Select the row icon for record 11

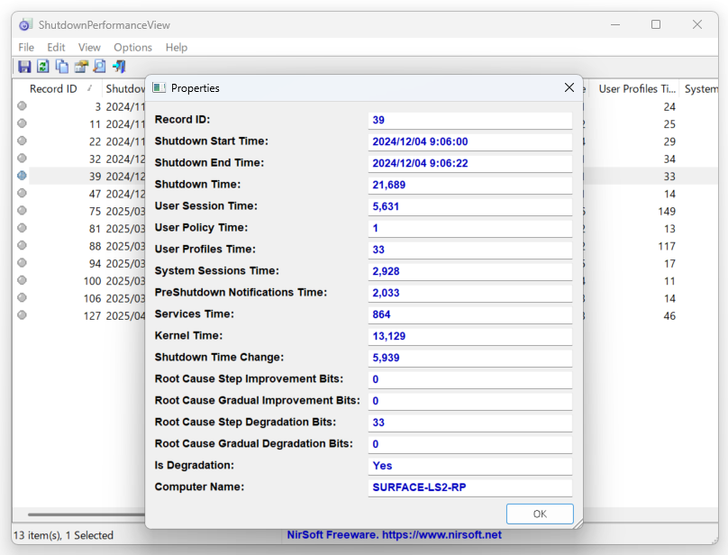pos(22,123)
